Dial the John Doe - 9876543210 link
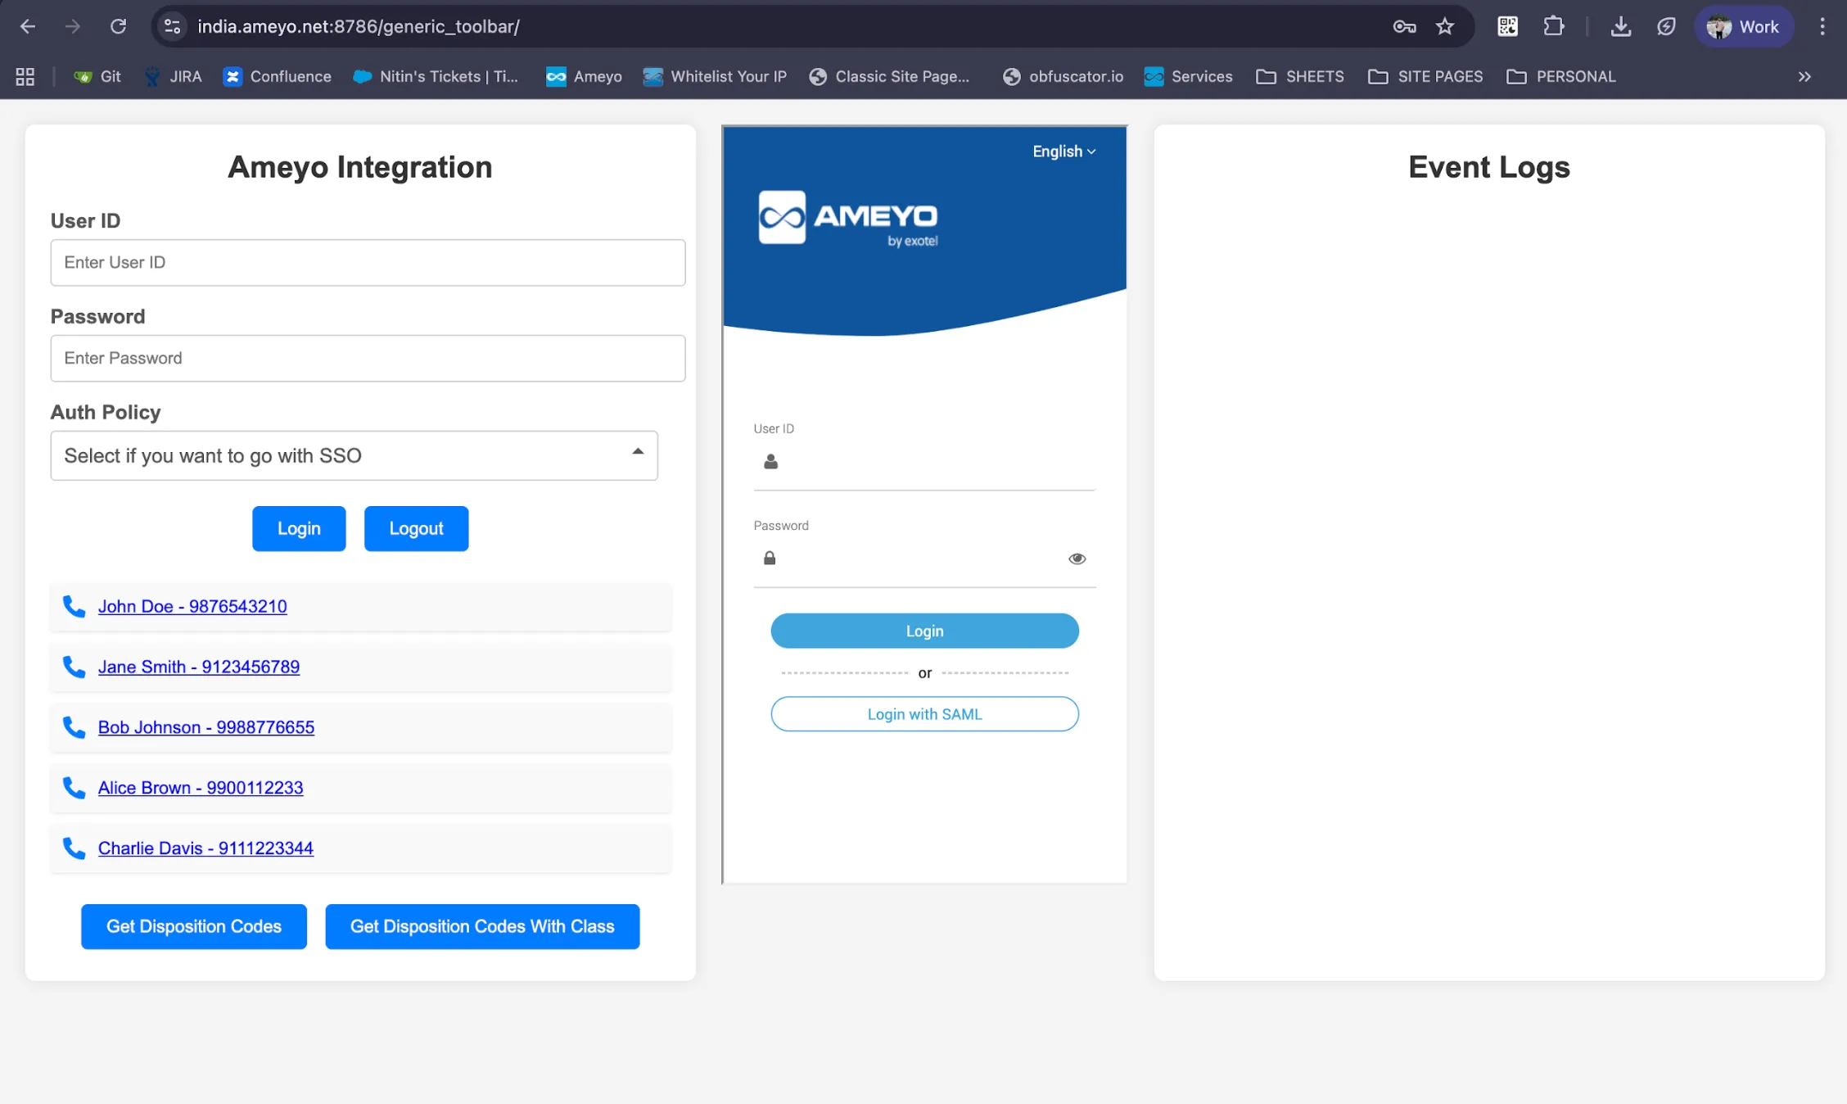 (192, 606)
